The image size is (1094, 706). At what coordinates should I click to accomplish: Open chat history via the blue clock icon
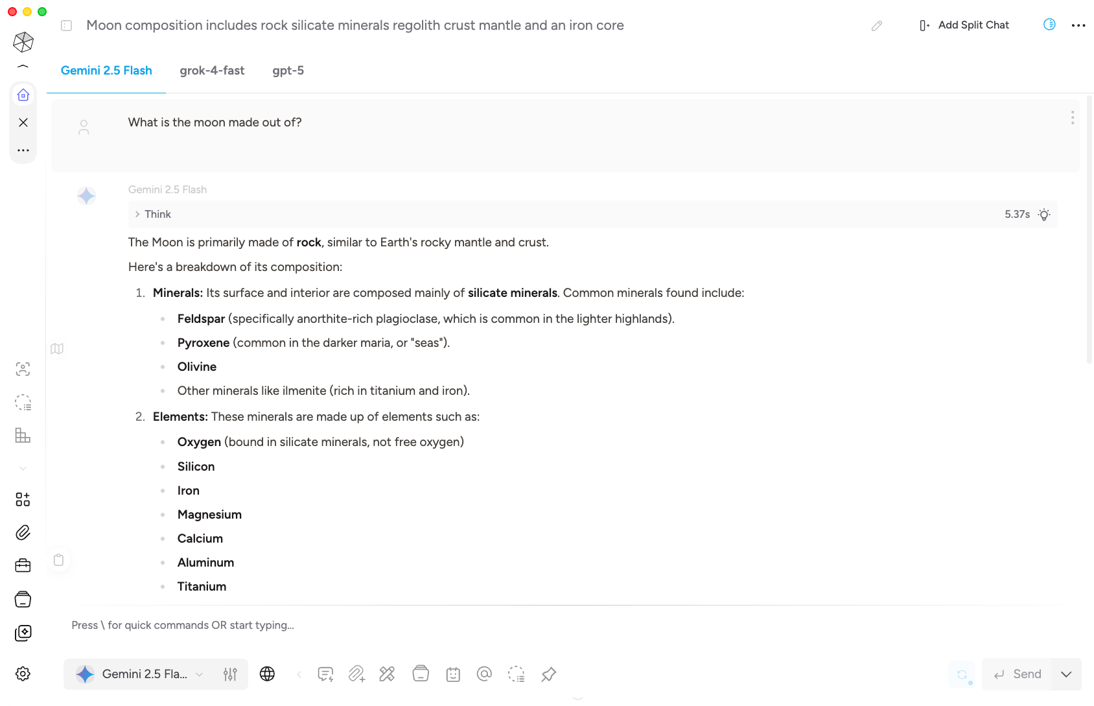(1049, 24)
